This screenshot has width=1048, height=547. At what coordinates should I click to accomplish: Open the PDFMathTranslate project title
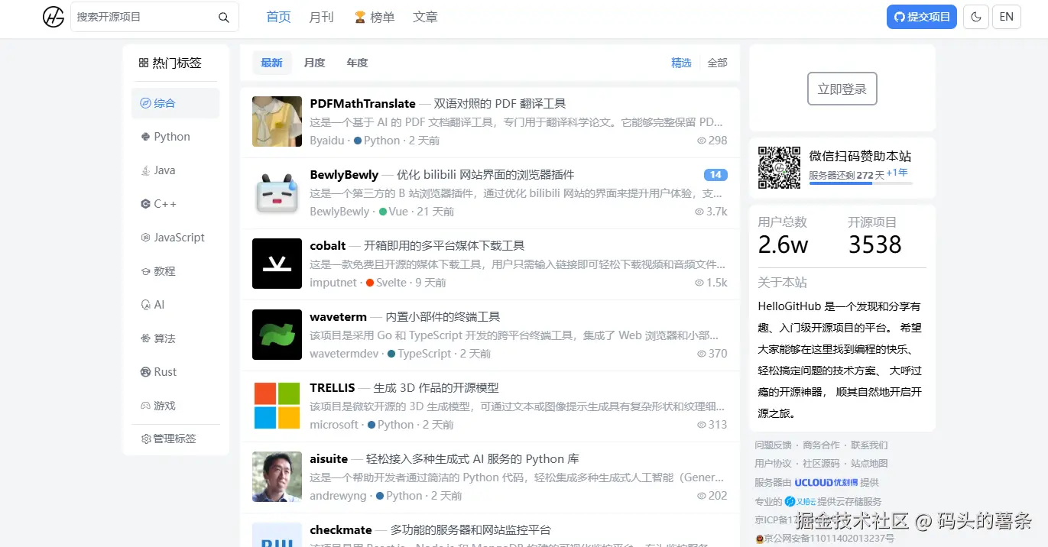pyautogui.click(x=362, y=104)
